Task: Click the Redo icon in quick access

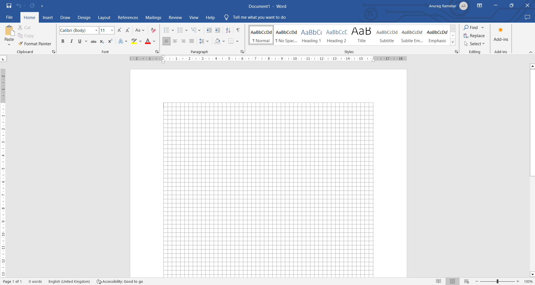Action: (x=32, y=6)
